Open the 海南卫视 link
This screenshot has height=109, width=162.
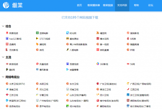point(14,89)
